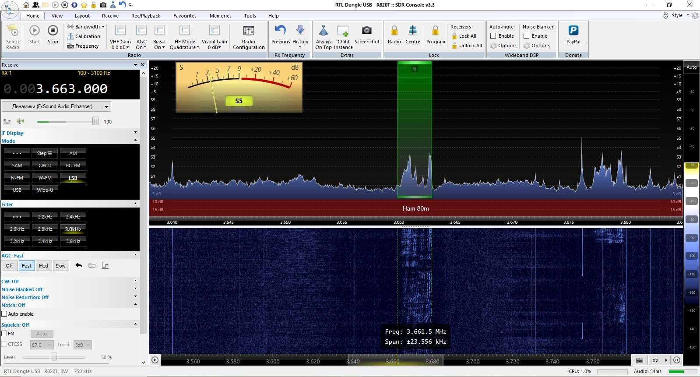Open Visual Gain dropdown

pyautogui.click(x=215, y=37)
